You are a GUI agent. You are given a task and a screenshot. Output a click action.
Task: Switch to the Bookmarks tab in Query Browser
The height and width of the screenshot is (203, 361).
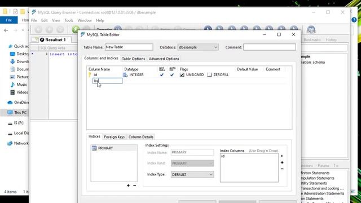pyautogui.click(x=312, y=40)
